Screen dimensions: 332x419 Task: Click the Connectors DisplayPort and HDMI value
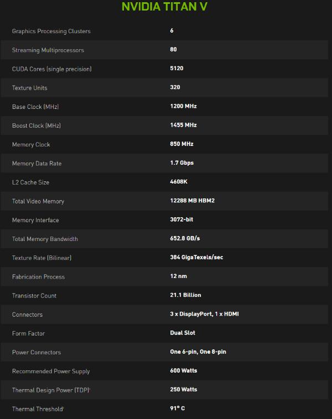pyautogui.click(x=204, y=314)
